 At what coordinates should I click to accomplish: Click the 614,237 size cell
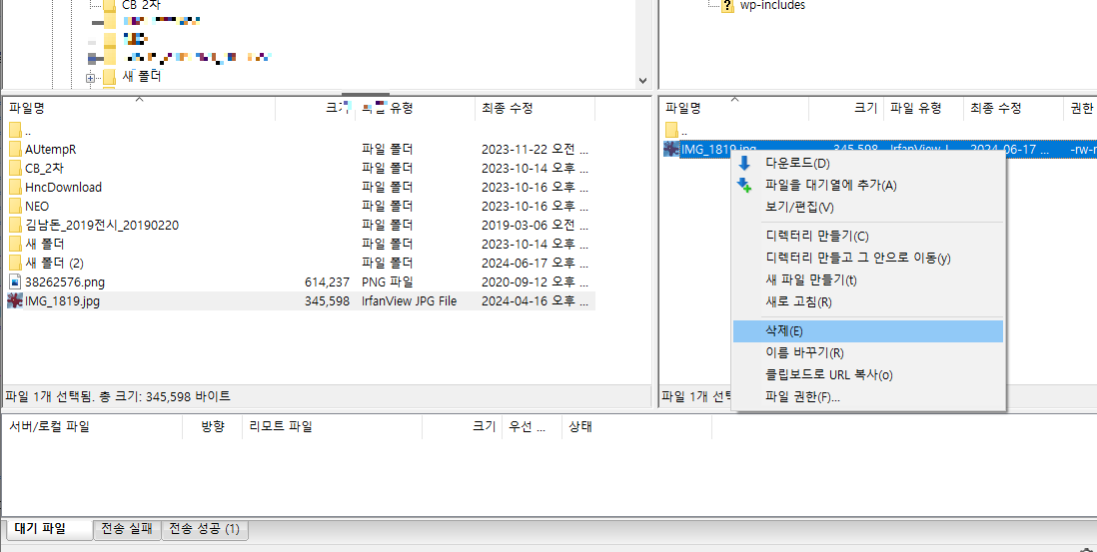point(327,282)
